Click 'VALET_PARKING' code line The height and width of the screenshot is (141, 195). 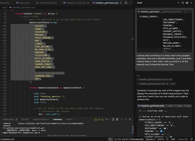(x=44, y=38)
